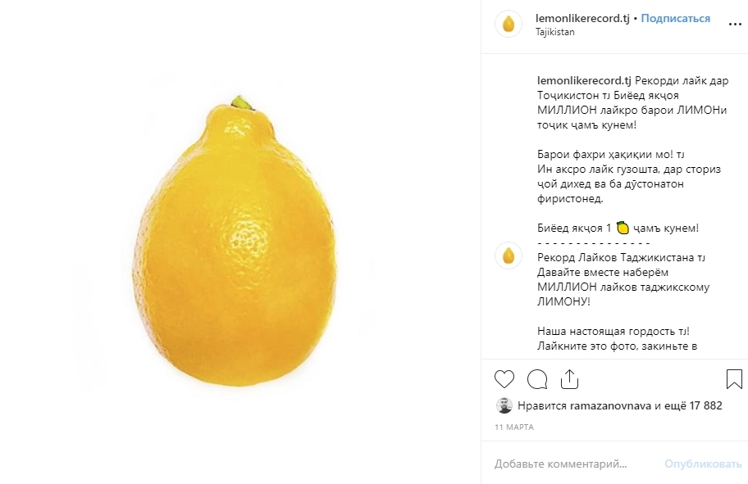
Task: Open ramazanovnava's small profile avatar
Action: pos(504,405)
